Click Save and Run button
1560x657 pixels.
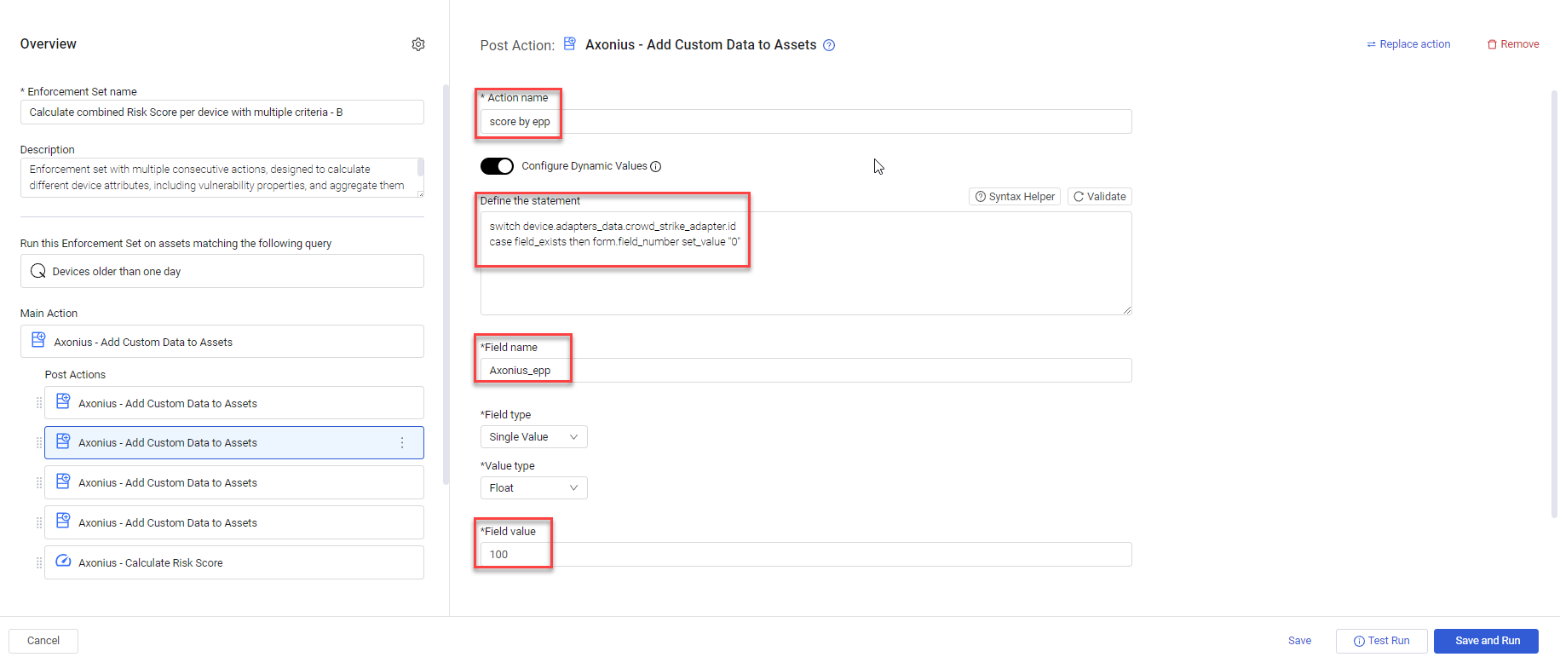pyautogui.click(x=1487, y=641)
